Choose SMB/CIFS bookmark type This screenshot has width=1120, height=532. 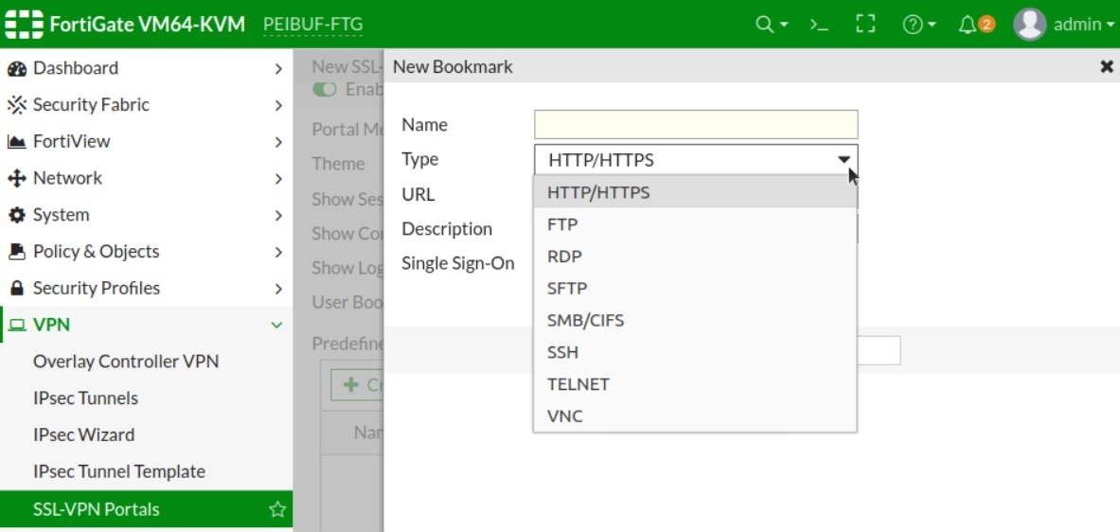coord(695,320)
